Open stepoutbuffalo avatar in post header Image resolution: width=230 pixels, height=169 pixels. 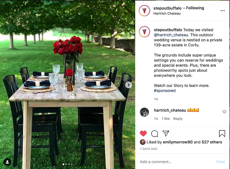[144, 11]
